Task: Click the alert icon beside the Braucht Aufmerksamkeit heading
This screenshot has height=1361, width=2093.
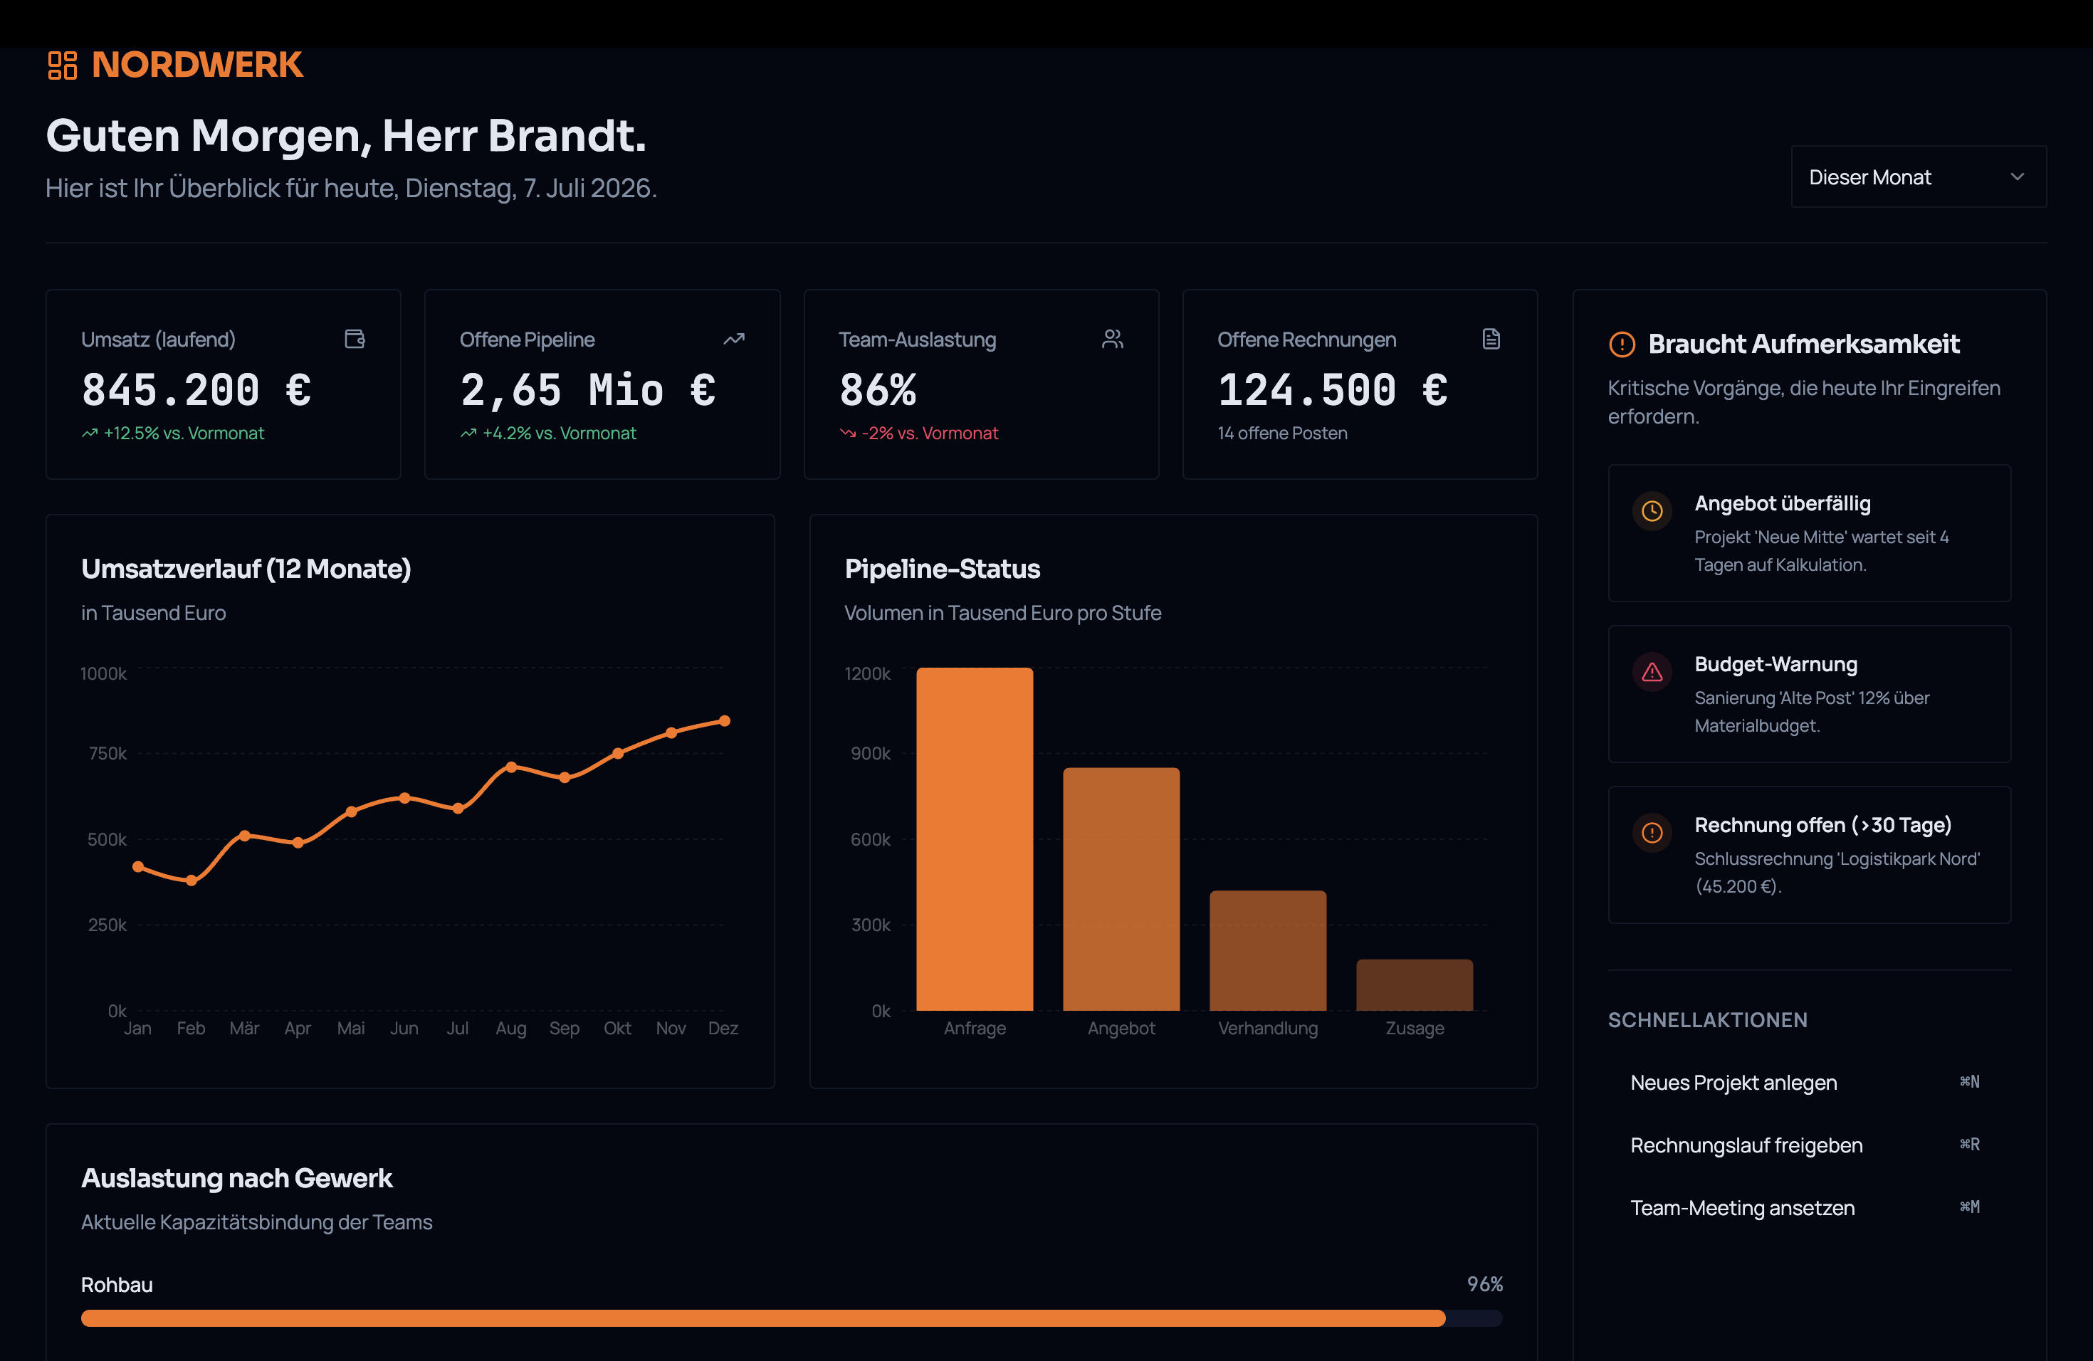Action: (1622, 344)
